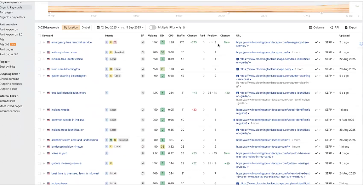Click the Columns table layout icon
363x185 pixels.
(311, 27)
